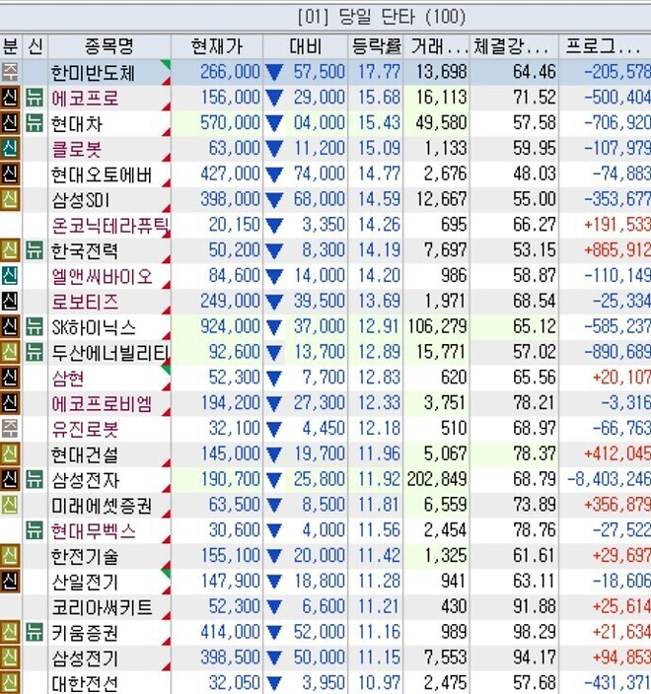Click the +191,533 program value for 온코닉테라퓨틱
This screenshot has width=651, height=694.
[x=617, y=225]
